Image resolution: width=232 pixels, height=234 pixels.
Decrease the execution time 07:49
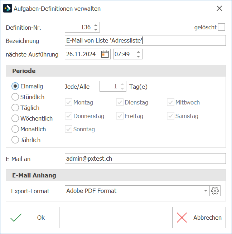pyautogui.click(x=138, y=57)
